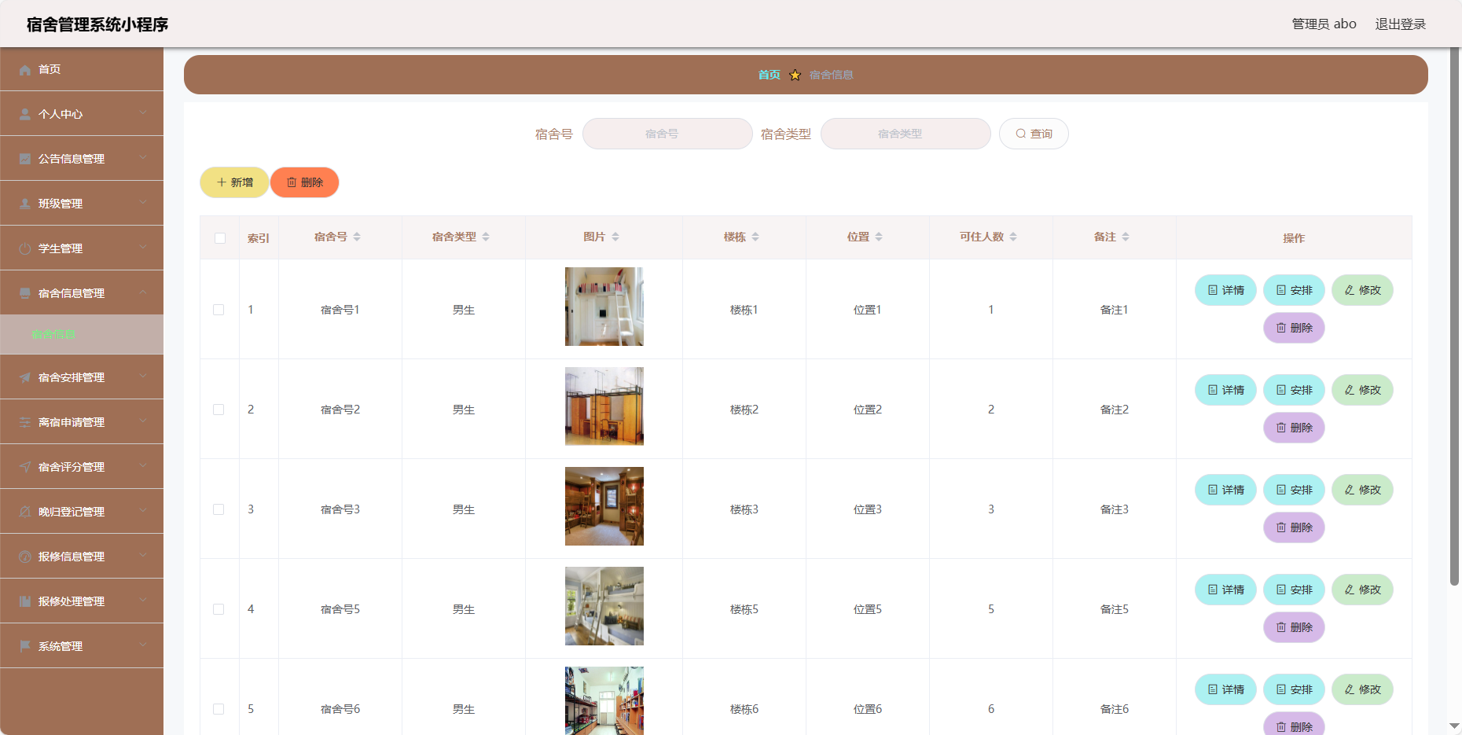Sort by 可住人数 column using sort arrows
This screenshot has width=1462, height=735.
pyautogui.click(x=1013, y=237)
